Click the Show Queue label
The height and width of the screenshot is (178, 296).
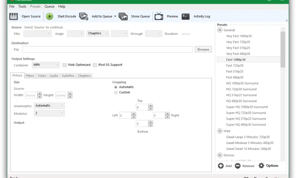point(140,16)
